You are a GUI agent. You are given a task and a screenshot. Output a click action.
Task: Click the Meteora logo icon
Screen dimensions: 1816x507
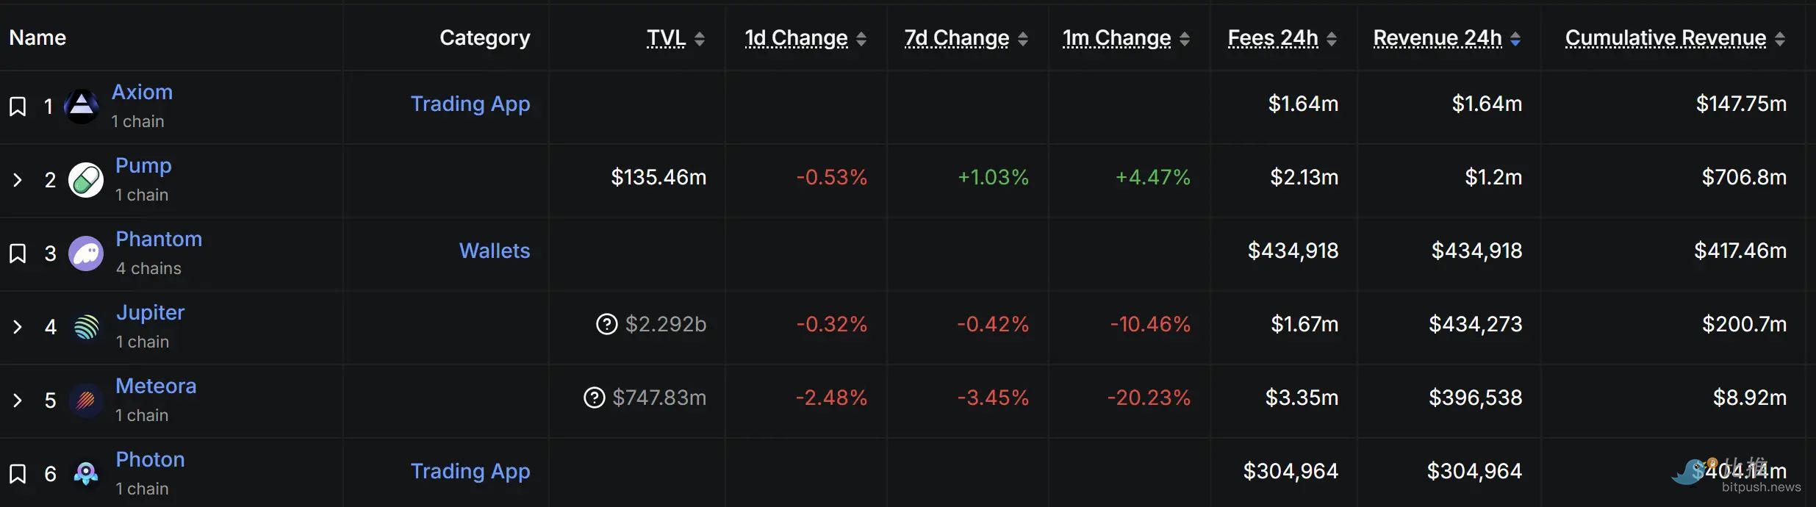point(86,400)
